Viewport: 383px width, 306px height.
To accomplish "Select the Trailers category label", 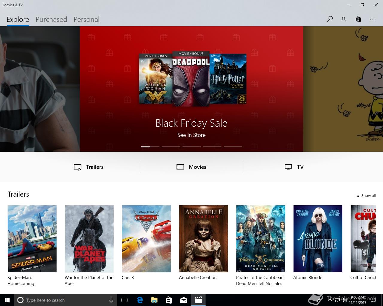I will point(95,167).
